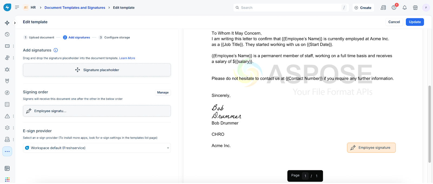
Task: Click the 'E-sign provider' heading
Action: [x=37, y=131]
